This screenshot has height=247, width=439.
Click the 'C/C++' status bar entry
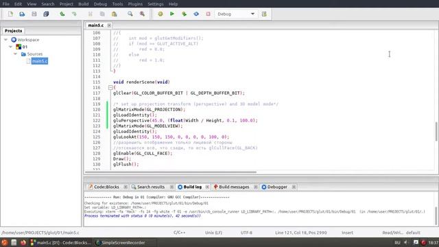[x=179, y=233]
